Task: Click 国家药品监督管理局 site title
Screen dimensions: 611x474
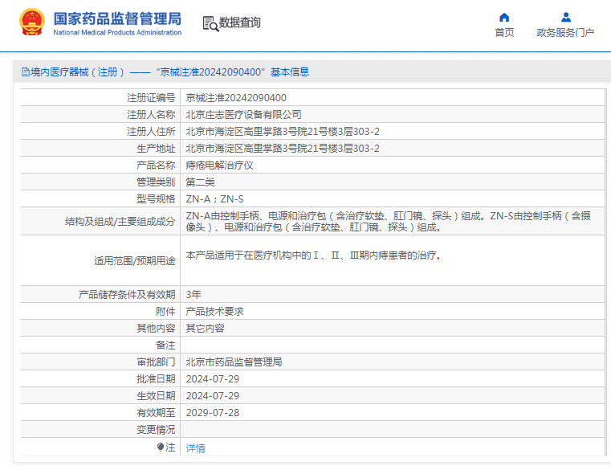Action: tap(117, 18)
